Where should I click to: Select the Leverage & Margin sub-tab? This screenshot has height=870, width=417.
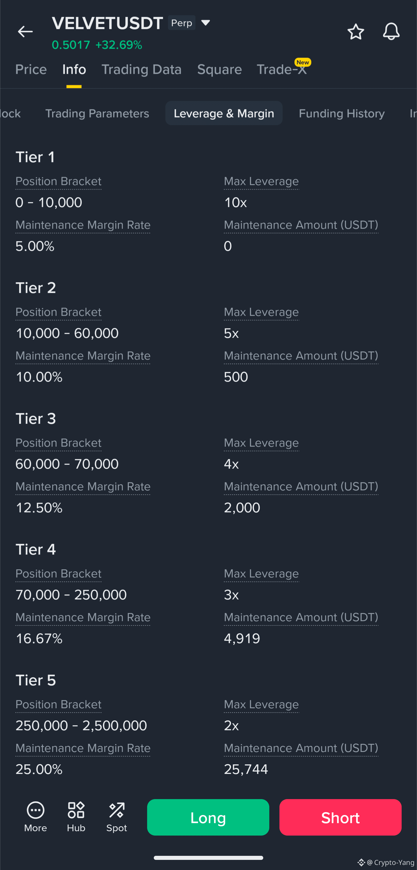click(x=224, y=113)
